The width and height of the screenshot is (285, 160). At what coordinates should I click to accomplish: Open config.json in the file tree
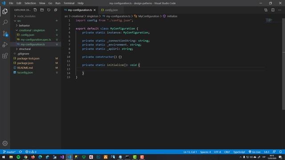click(36, 35)
